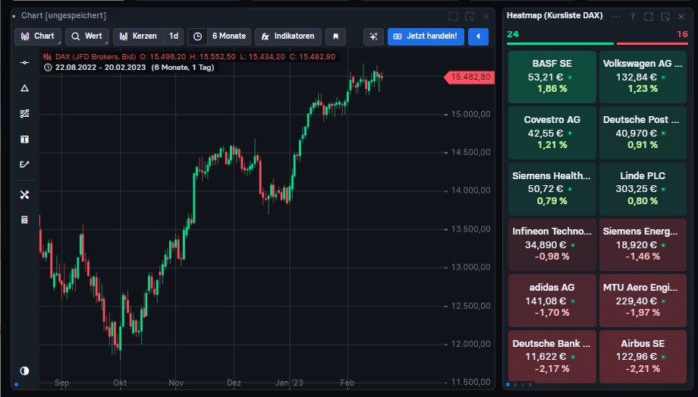Click the Jan '23 time axis label
Screen dimensions: 698x397
(x=289, y=383)
